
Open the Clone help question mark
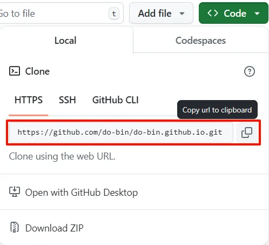tap(250, 71)
